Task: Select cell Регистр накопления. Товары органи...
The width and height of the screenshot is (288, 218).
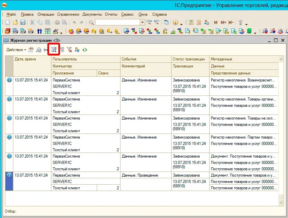Action: tap(244, 99)
